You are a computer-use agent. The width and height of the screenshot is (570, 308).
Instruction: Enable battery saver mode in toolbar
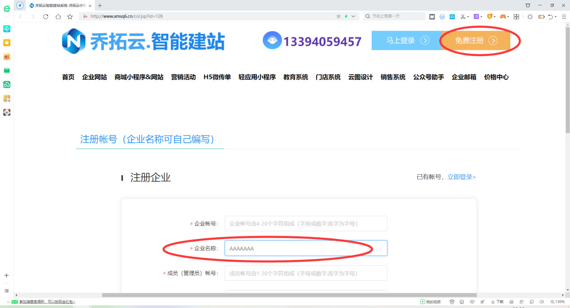pyautogui.click(x=542, y=16)
